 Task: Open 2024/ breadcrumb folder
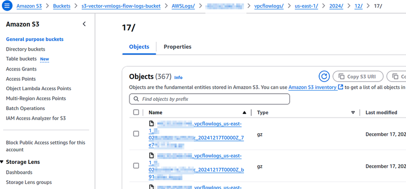tap(336, 6)
